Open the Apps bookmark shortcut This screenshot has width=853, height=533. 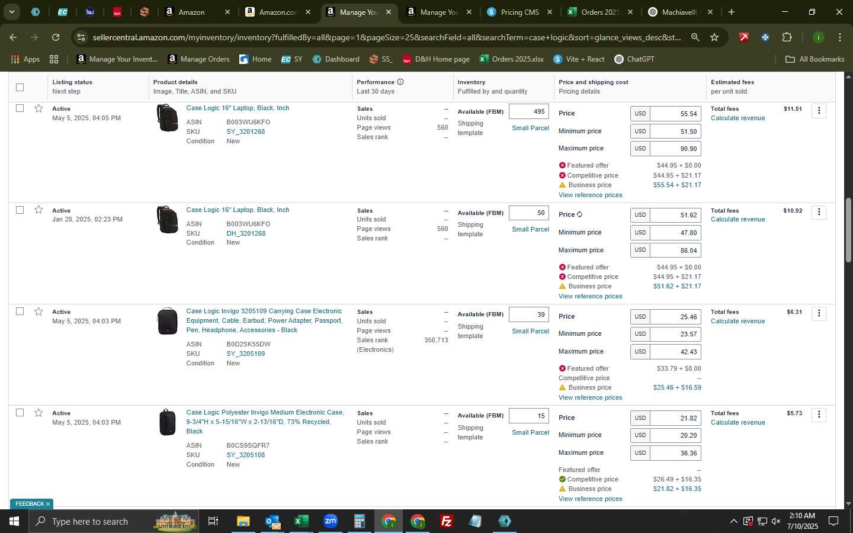[x=25, y=59]
